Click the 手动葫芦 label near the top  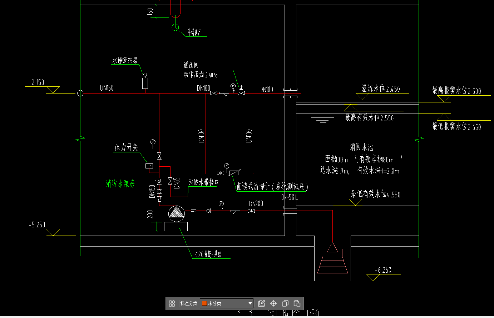point(194,33)
